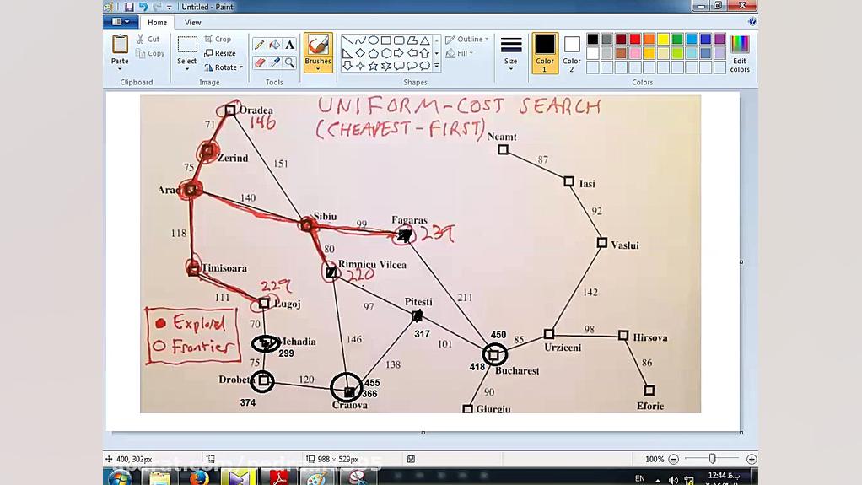The image size is (862, 485).
Task: Pick the red color swatch
Action: click(635, 39)
